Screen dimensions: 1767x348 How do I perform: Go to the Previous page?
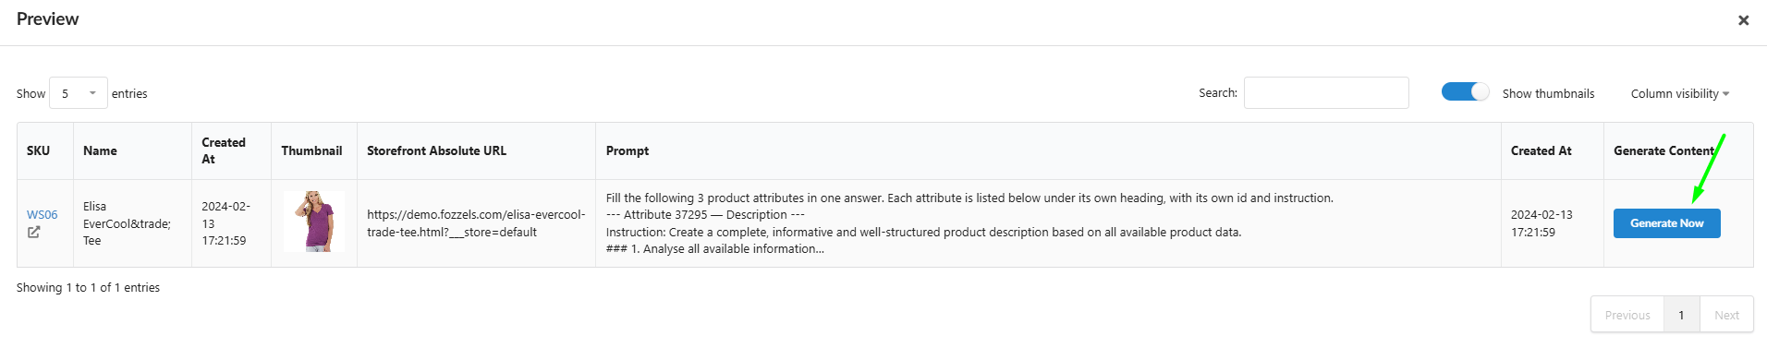click(x=1627, y=315)
